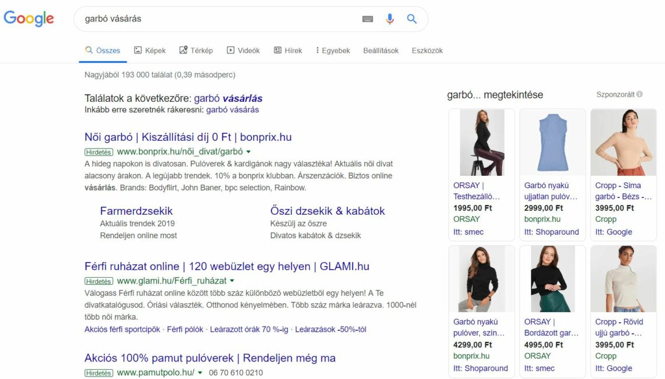Expand glami.hu ad URL dropdown arrow
The image size is (665, 379).
coord(232,281)
